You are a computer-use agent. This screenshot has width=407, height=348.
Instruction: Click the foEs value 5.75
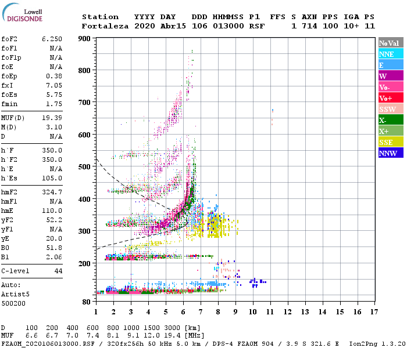tap(54, 95)
